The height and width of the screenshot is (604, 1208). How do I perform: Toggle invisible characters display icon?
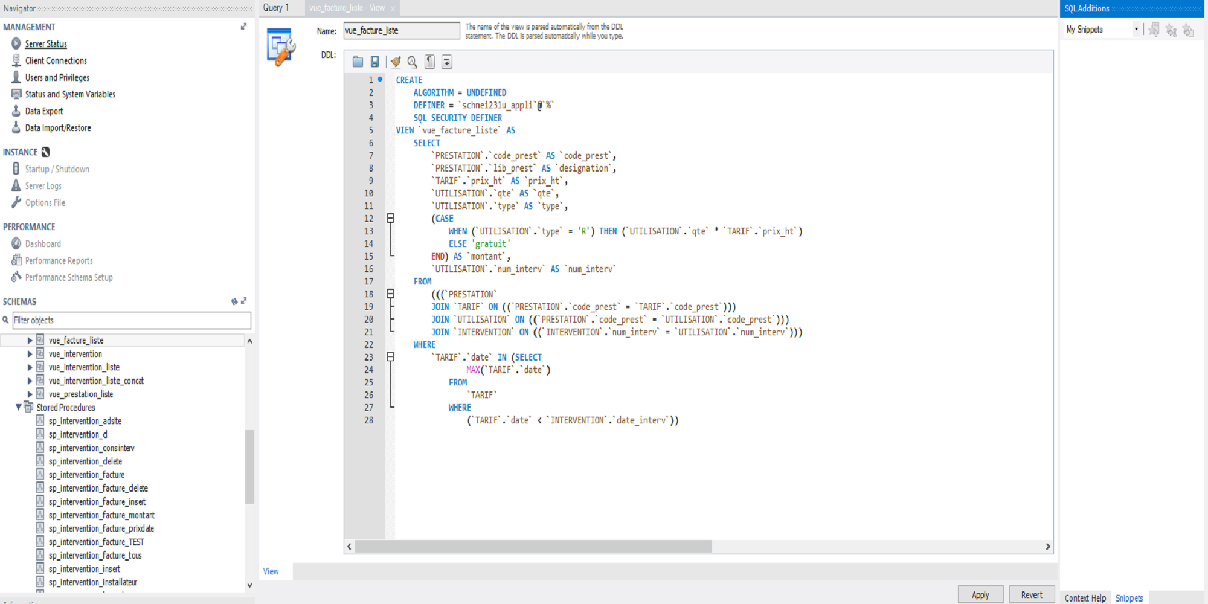click(x=429, y=62)
